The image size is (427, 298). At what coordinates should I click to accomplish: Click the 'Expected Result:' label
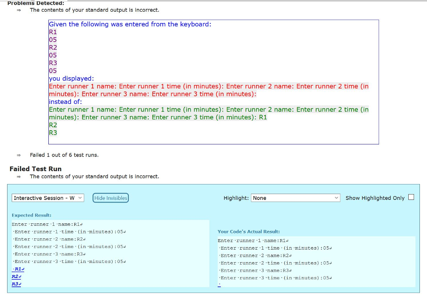(31, 215)
